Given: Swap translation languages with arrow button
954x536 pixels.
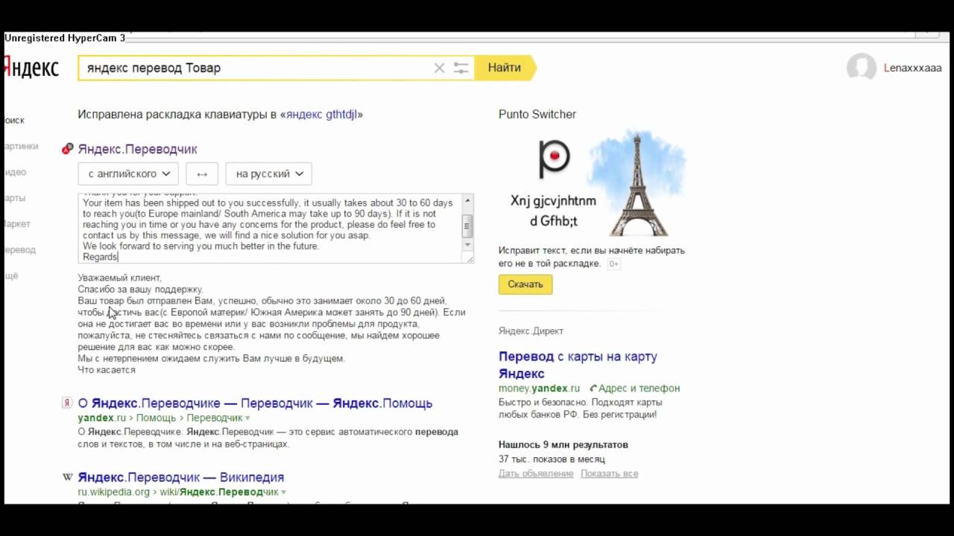Looking at the screenshot, I should (202, 173).
